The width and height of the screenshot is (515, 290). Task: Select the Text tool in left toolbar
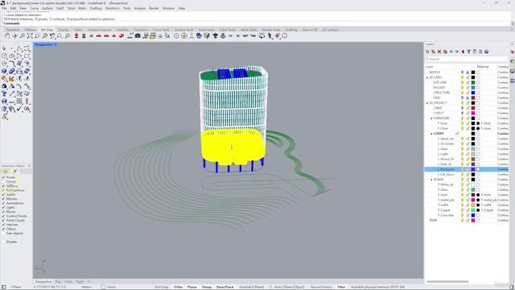pyautogui.click(x=4, y=93)
